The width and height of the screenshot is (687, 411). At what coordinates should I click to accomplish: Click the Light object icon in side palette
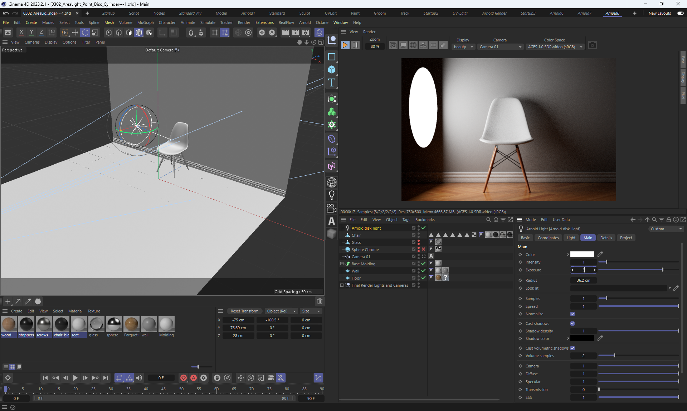click(332, 195)
